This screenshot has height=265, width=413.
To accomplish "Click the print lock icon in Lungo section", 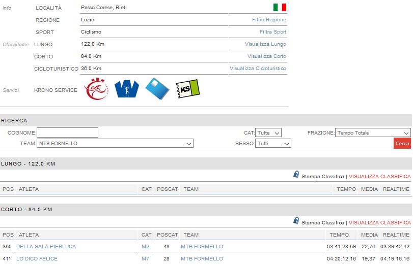I will pos(296,175).
